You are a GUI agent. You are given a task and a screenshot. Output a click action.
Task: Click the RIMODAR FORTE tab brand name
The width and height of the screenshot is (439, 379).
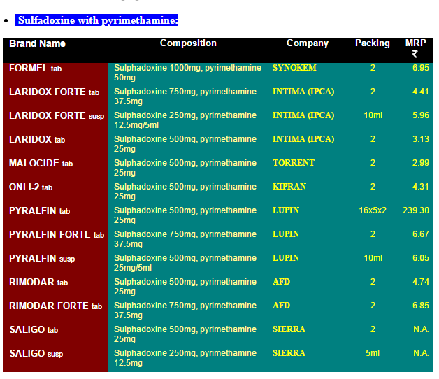55,306
